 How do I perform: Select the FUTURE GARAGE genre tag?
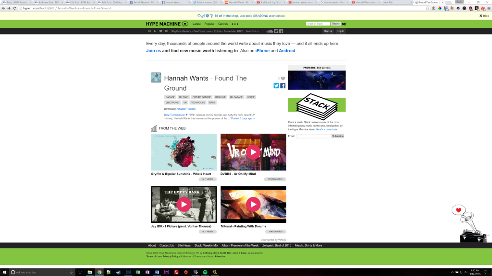(201, 97)
